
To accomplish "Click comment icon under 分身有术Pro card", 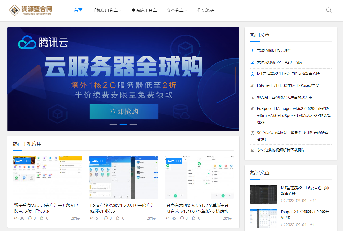I will point(182,218).
